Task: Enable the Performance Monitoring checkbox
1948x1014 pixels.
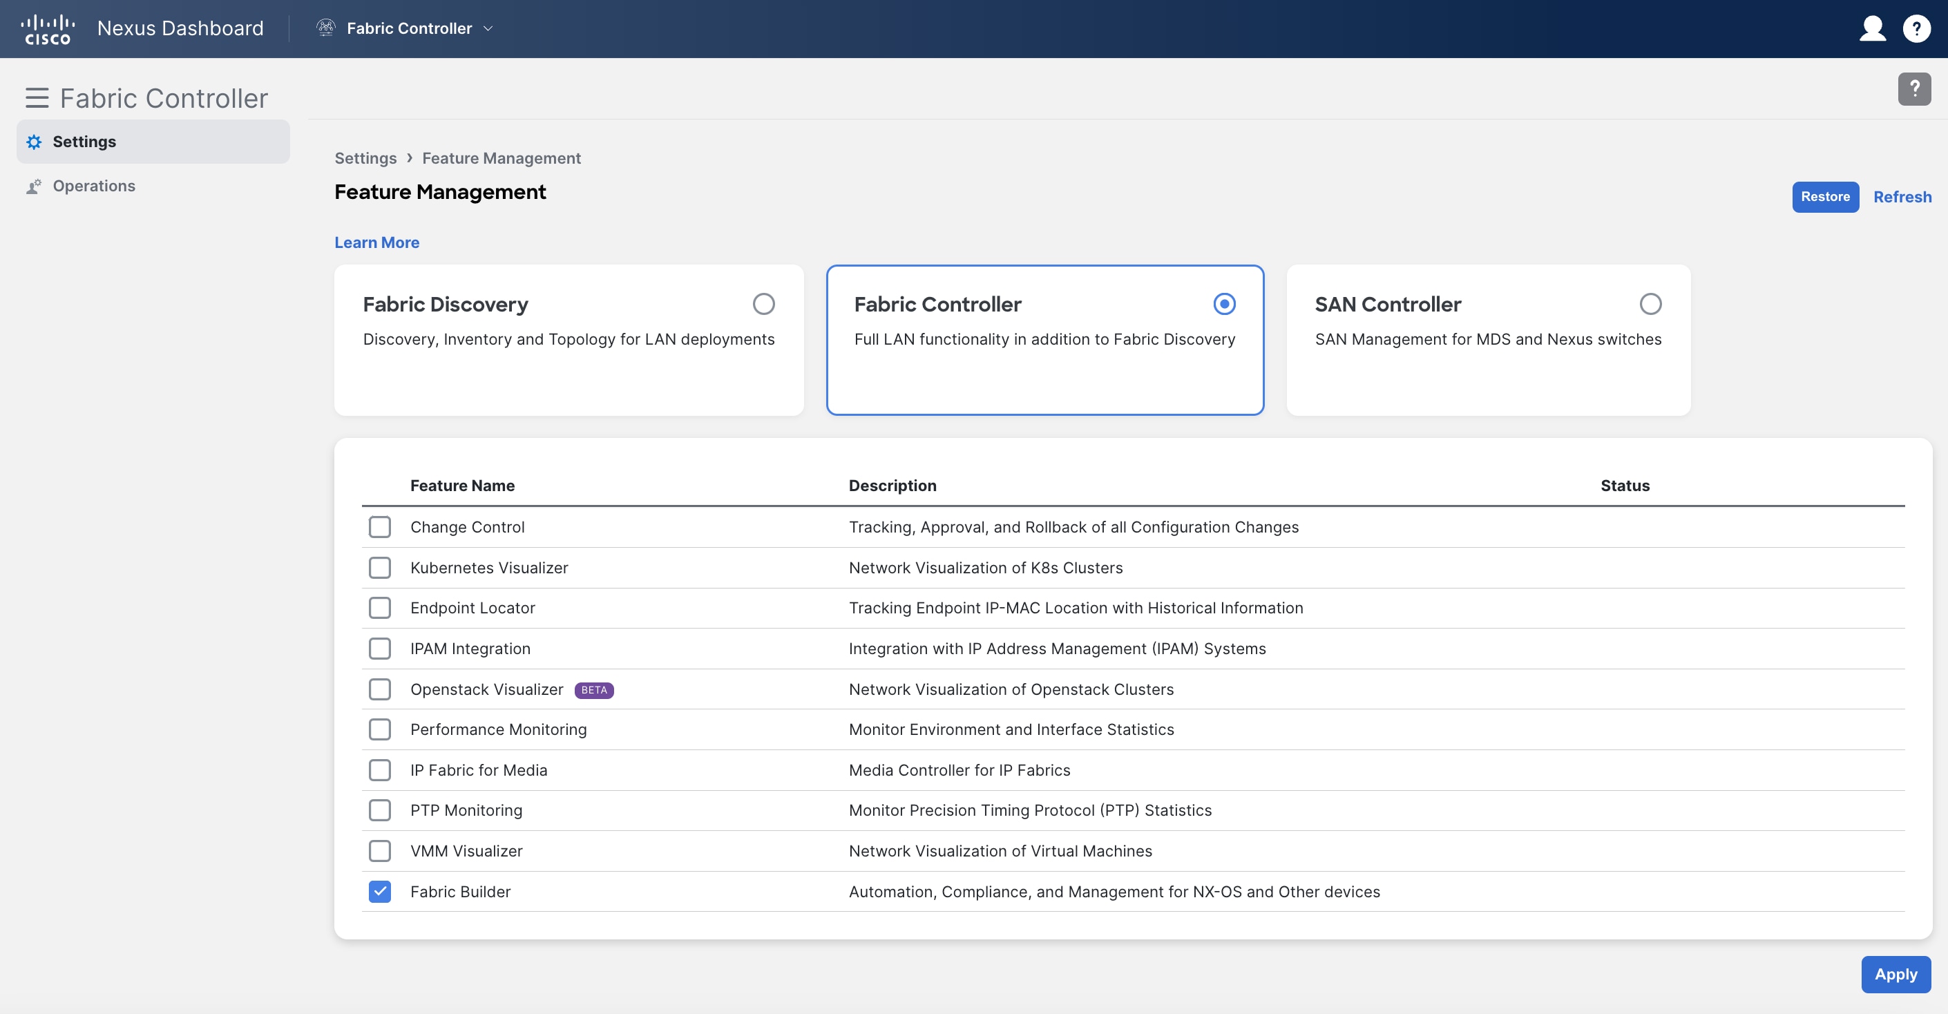Action: pos(380,729)
